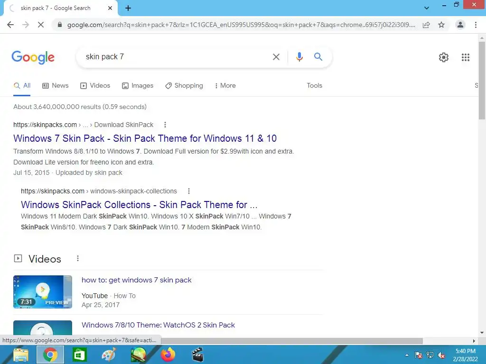Open WatchOS 2 Skin Pack video link
The image size is (486, 364).
click(158, 325)
